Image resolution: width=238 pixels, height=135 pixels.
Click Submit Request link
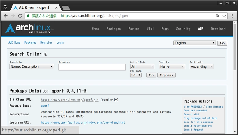coord(193,130)
